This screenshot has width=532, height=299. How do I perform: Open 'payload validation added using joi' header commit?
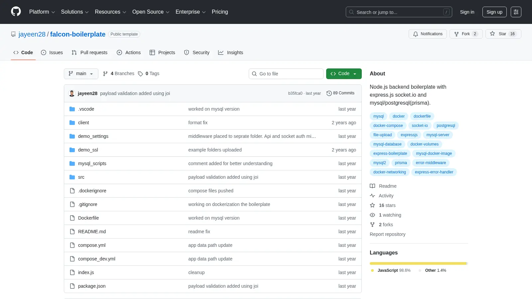click(x=135, y=93)
